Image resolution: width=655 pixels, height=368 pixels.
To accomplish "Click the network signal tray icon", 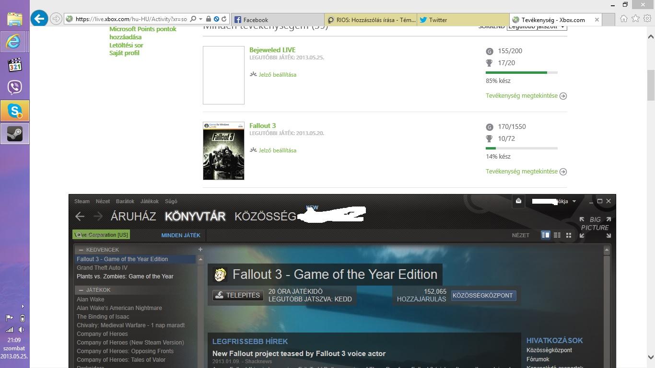I will point(10,330).
